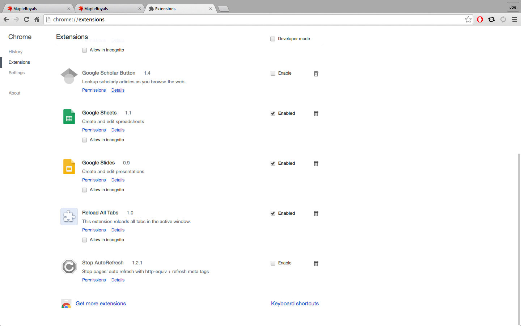
Task: Open History in the Chrome sidebar
Action: click(16, 52)
